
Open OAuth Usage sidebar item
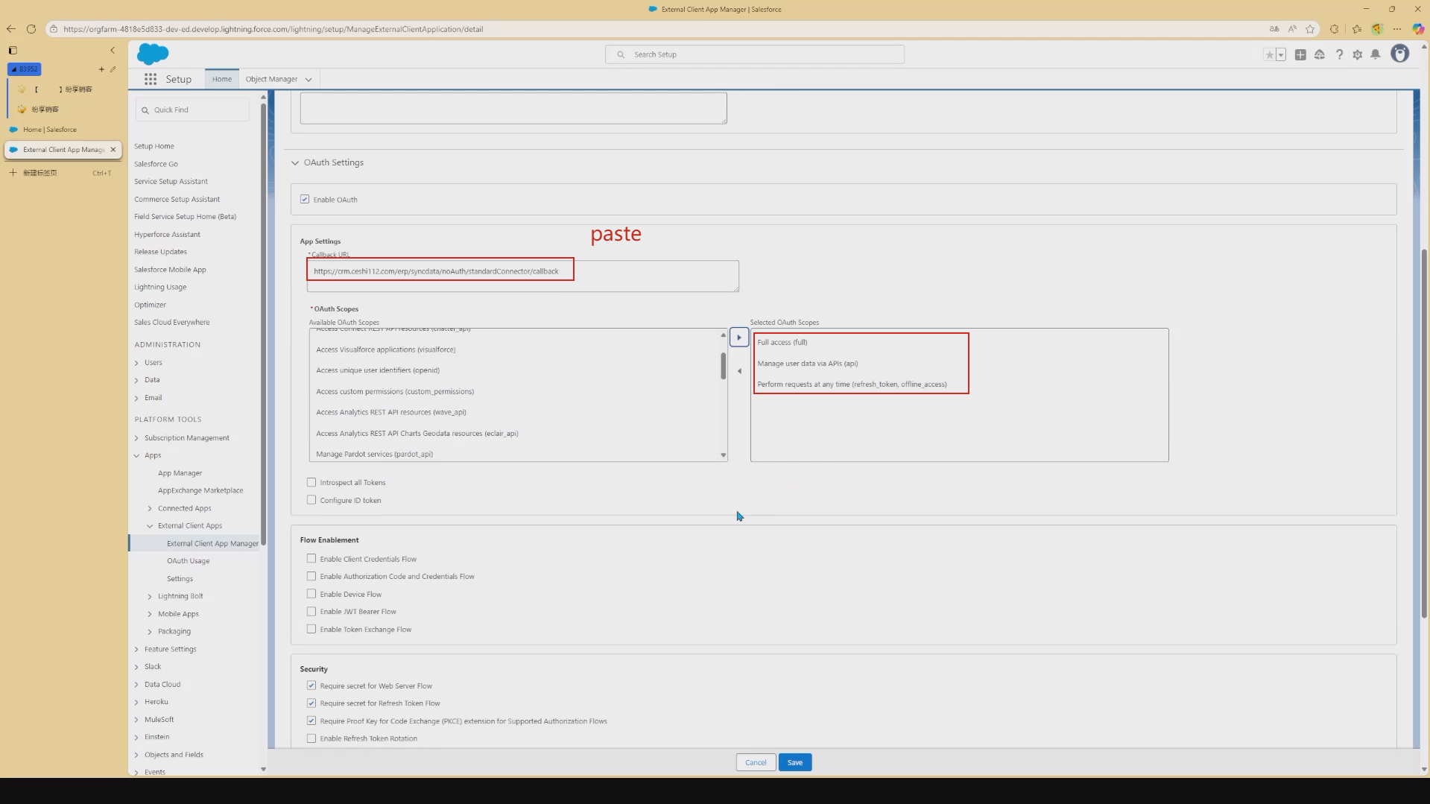[x=188, y=561]
